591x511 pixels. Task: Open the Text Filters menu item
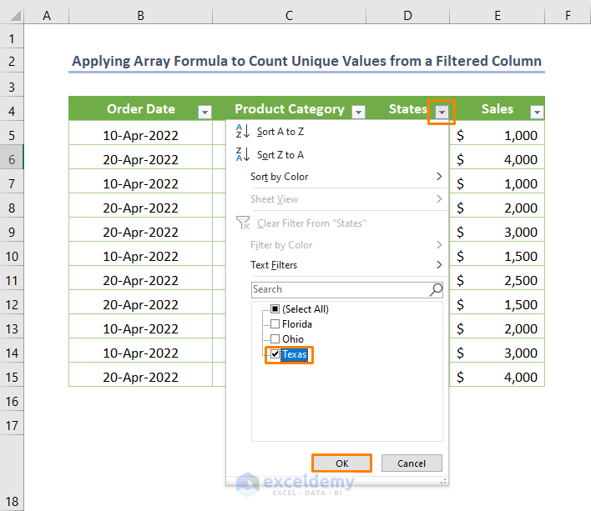point(337,265)
